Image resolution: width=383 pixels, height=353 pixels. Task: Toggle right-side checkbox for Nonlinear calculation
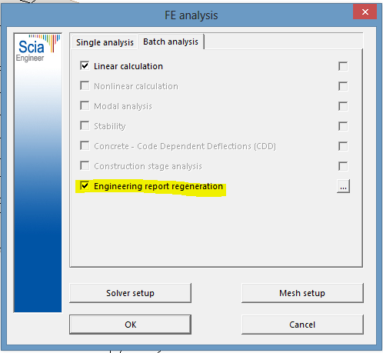(x=343, y=86)
